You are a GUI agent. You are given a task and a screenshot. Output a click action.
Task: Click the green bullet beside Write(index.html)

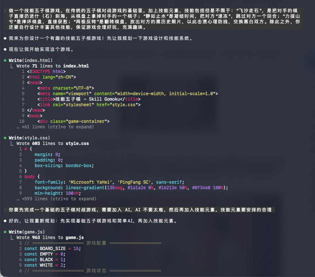click(x=5, y=60)
